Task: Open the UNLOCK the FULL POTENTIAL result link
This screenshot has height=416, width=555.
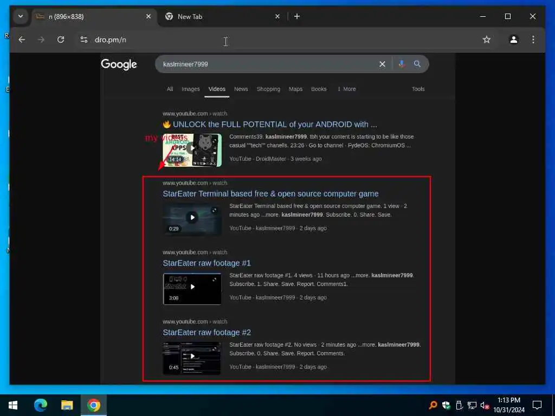Action: point(270,125)
